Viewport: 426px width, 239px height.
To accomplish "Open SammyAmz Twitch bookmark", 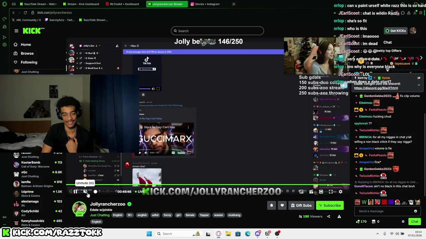I will 59,20.
